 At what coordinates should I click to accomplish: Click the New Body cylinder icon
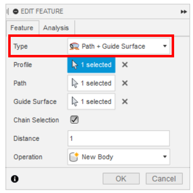(74, 157)
